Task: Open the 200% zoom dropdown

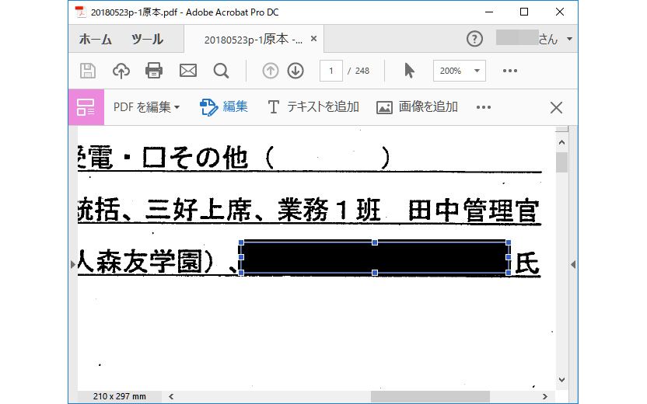Action: click(x=460, y=71)
